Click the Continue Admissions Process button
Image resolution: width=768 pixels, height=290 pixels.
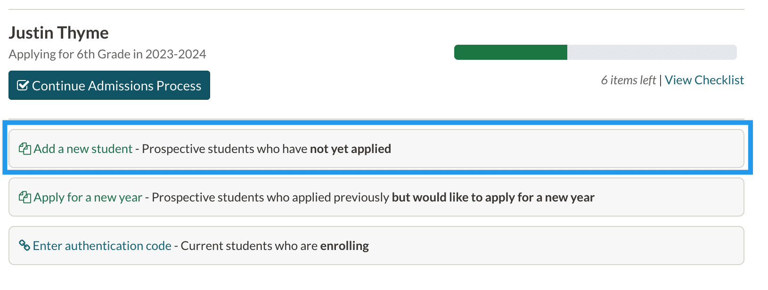(109, 85)
